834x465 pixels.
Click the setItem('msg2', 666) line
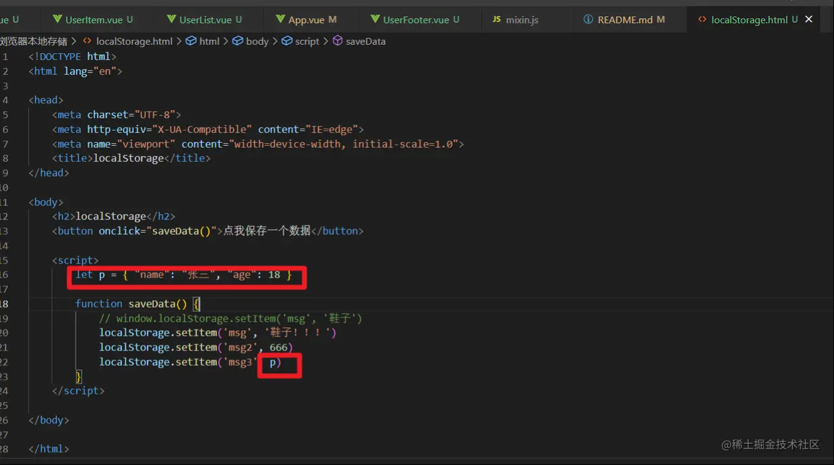196,347
